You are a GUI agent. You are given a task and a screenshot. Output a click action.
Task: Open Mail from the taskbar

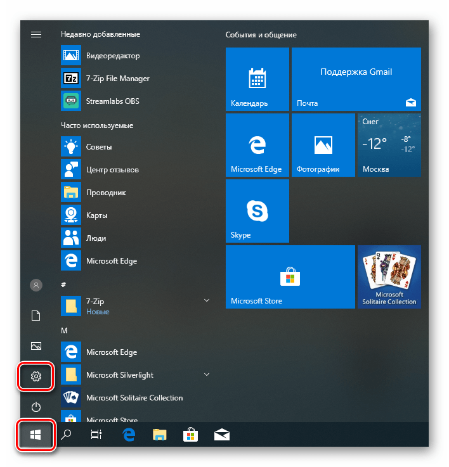click(222, 435)
